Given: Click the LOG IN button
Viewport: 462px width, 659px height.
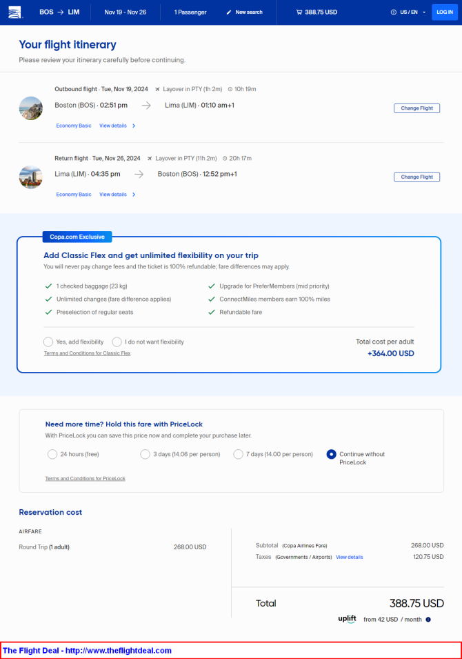Looking at the screenshot, I should 444,12.
